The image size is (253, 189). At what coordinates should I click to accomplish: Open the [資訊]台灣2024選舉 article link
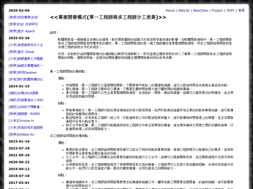[x=23, y=93]
